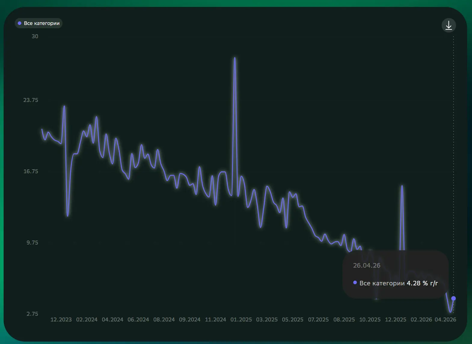
Task: Click the 30 y-axis label
Action: tap(35, 36)
